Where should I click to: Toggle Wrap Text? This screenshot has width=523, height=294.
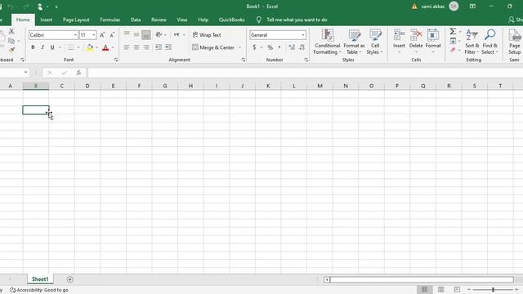point(207,35)
